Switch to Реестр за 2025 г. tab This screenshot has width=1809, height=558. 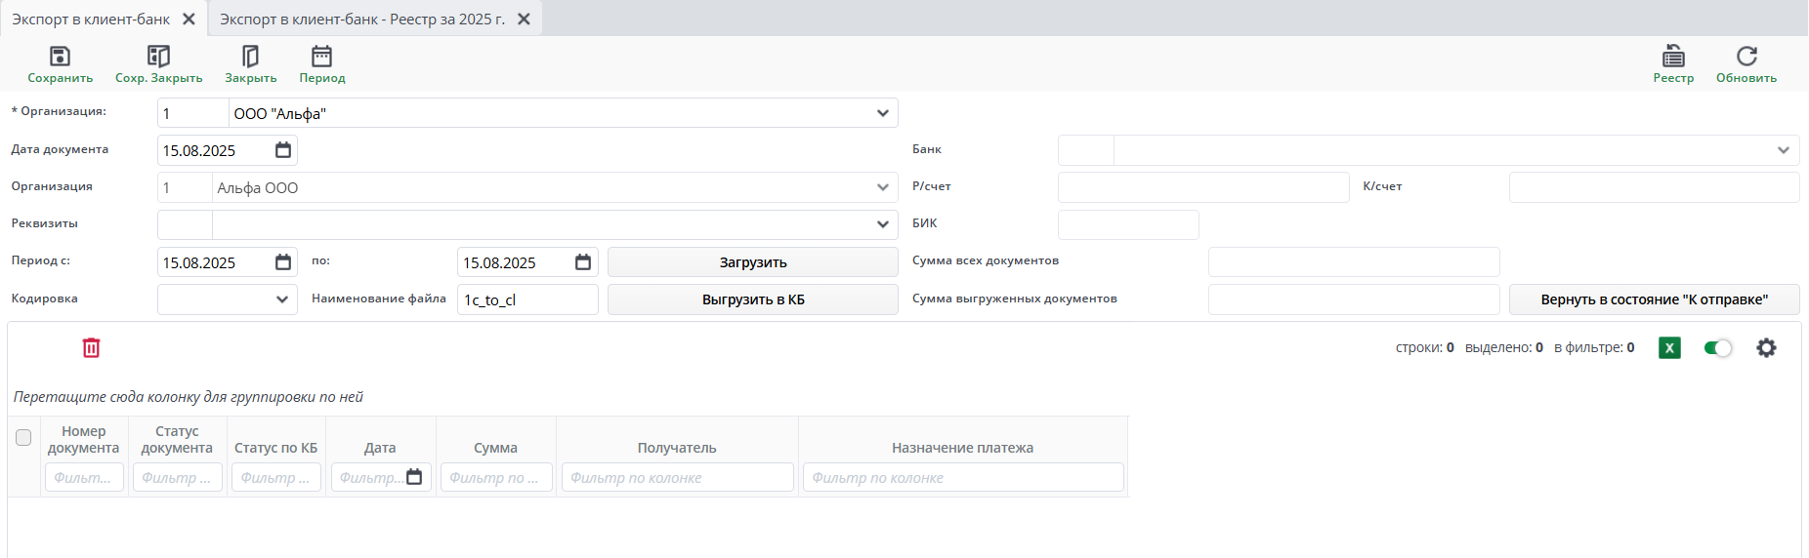click(362, 20)
